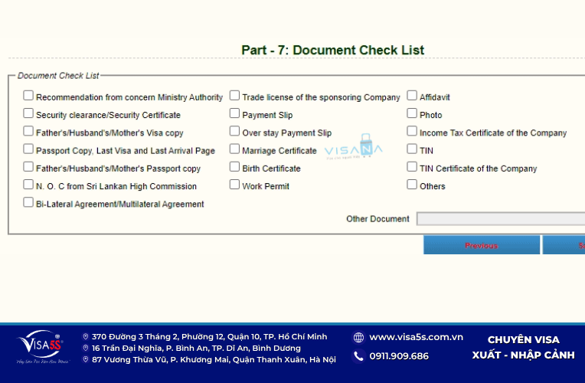The height and width of the screenshot is (383, 585).
Task: Select the 87 Vương Thừa Vũ address text
Action: click(x=214, y=360)
